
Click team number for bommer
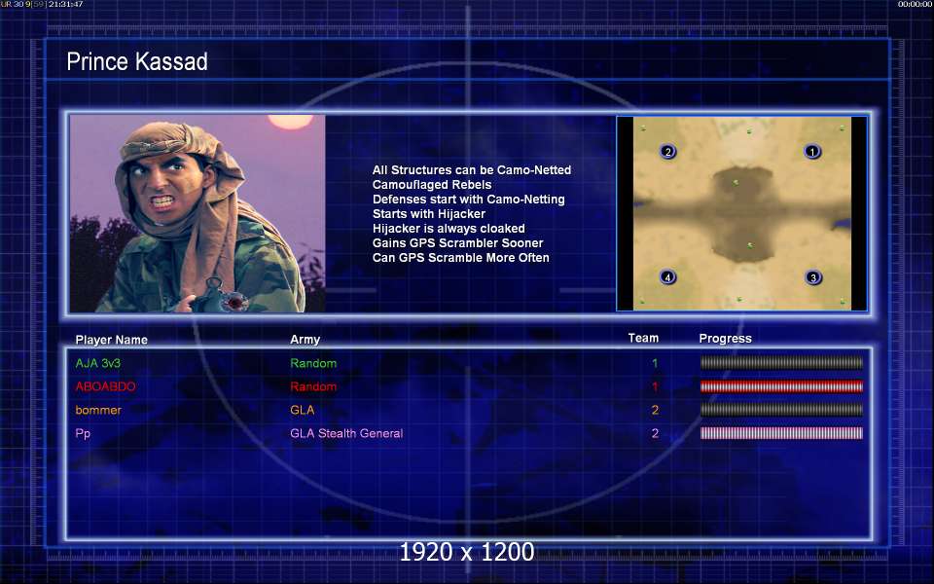click(x=655, y=410)
